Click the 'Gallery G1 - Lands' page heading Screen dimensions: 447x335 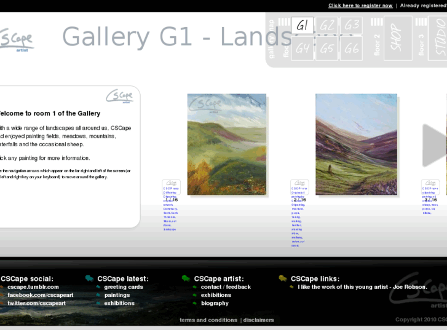coord(176,36)
